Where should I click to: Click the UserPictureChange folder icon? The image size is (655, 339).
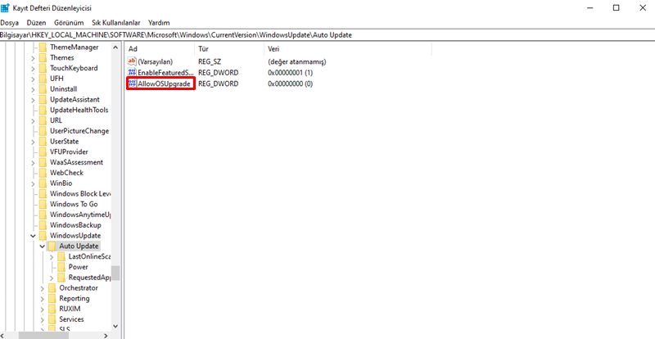(43, 131)
